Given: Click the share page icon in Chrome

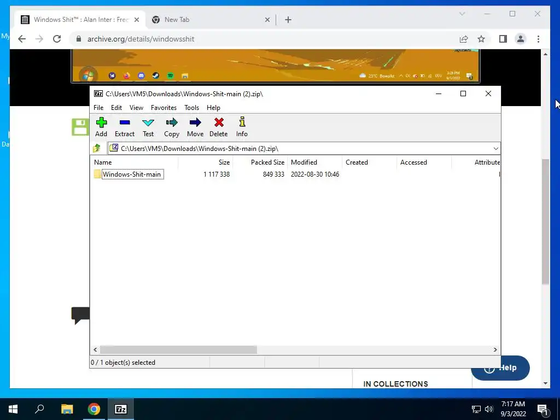Looking at the screenshot, I should click(464, 39).
